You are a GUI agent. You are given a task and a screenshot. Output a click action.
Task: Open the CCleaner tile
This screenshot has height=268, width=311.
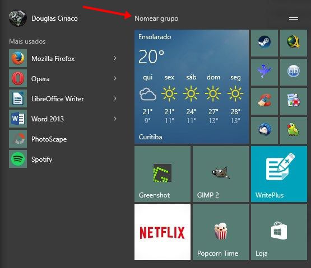(264, 101)
